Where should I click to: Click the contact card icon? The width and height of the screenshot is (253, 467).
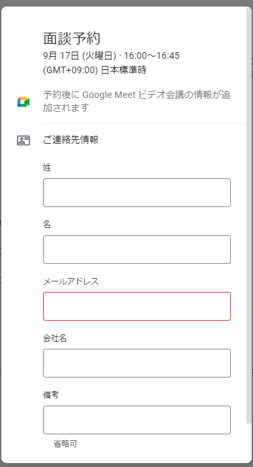pos(23,140)
